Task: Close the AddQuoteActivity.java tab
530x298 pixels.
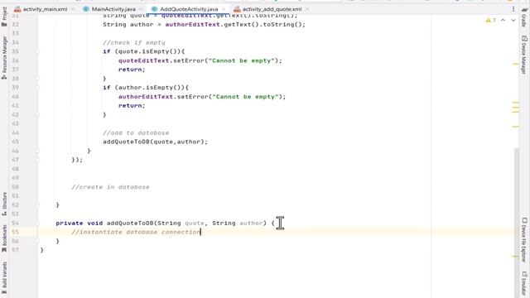Action: click(x=224, y=9)
